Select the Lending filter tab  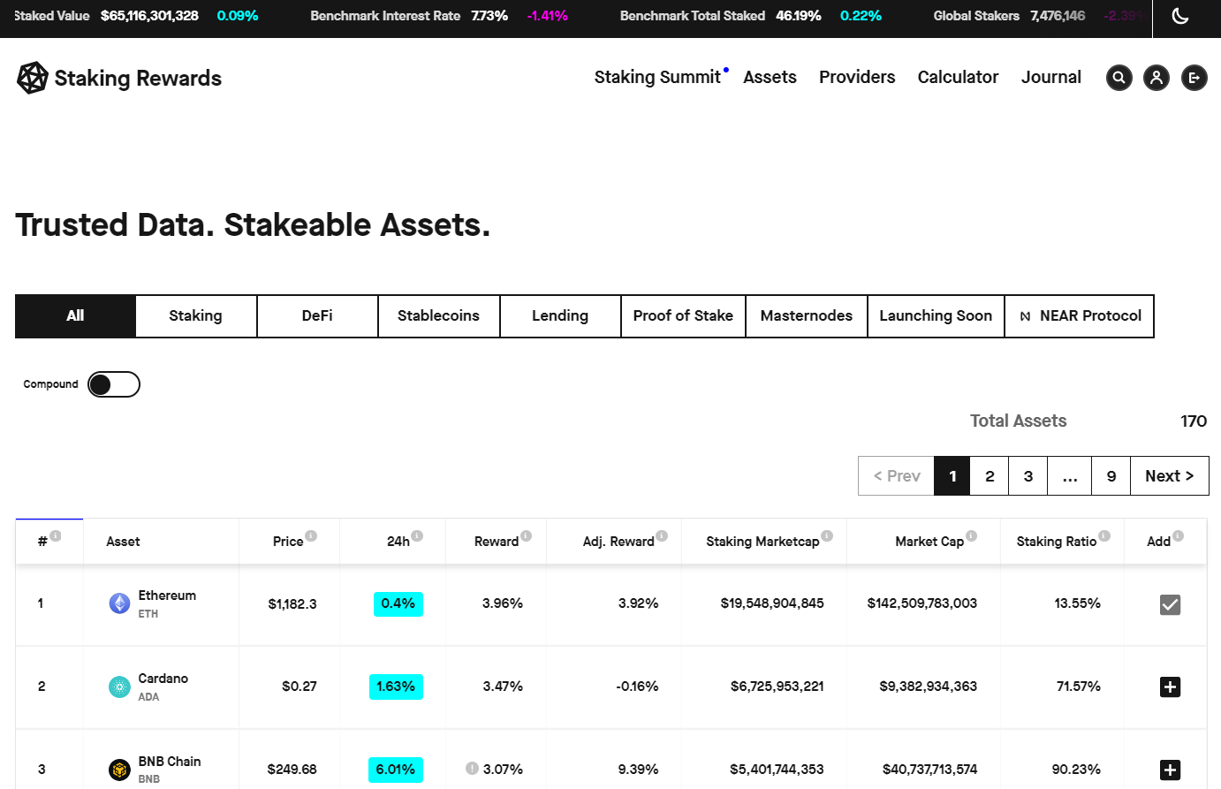tap(560, 316)
